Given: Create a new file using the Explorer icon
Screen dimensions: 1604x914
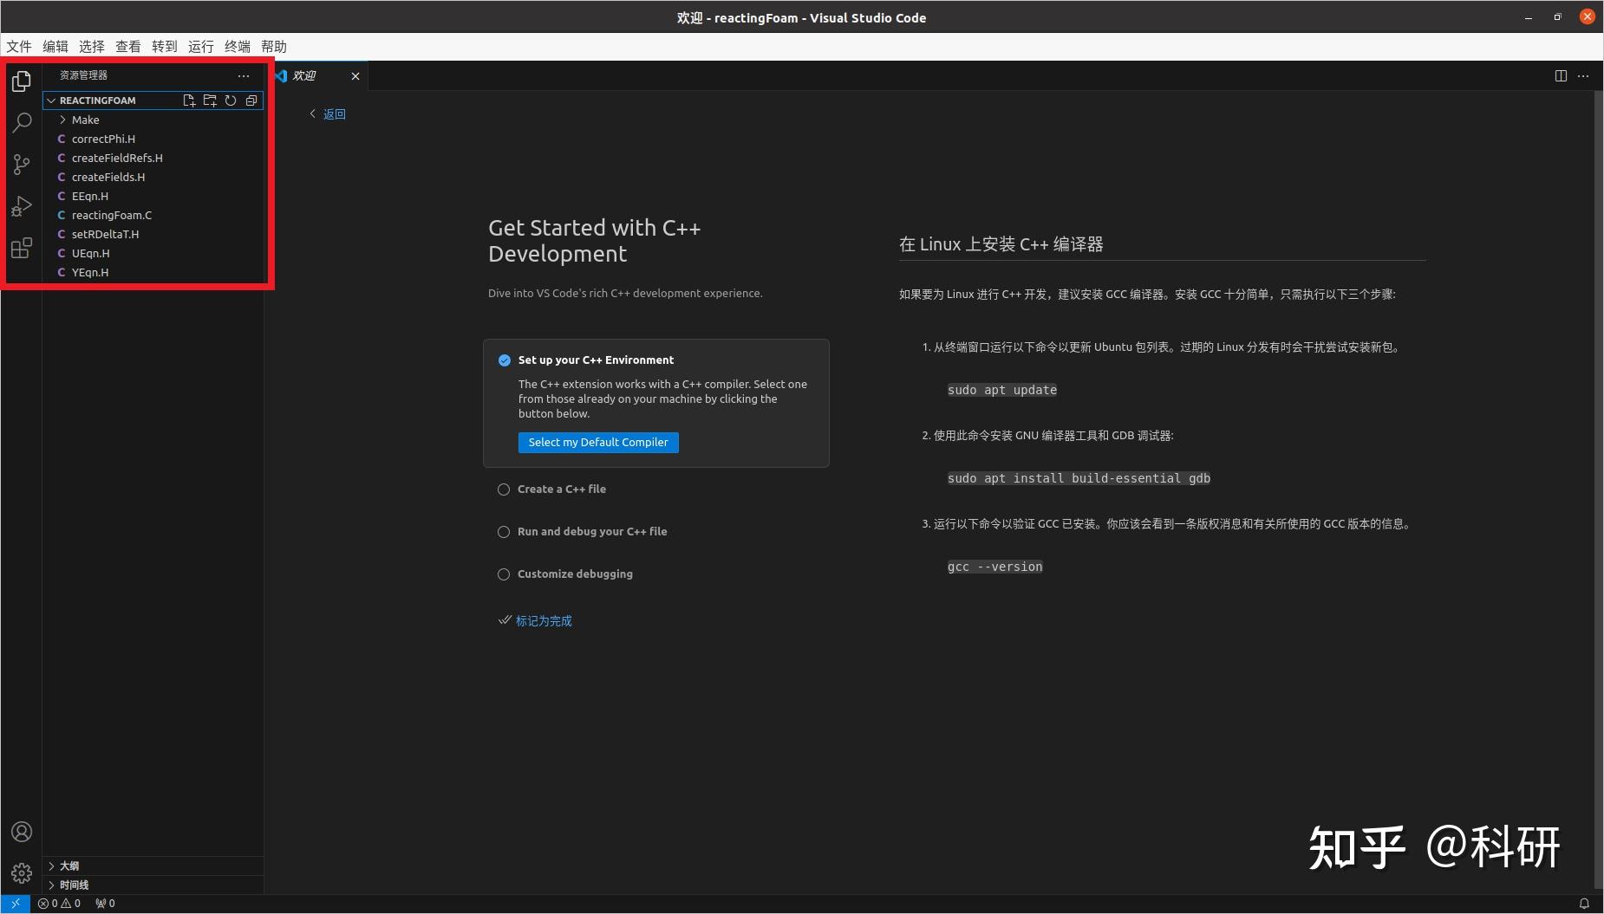Looking at the screenshot, I should tap(190, 100).
